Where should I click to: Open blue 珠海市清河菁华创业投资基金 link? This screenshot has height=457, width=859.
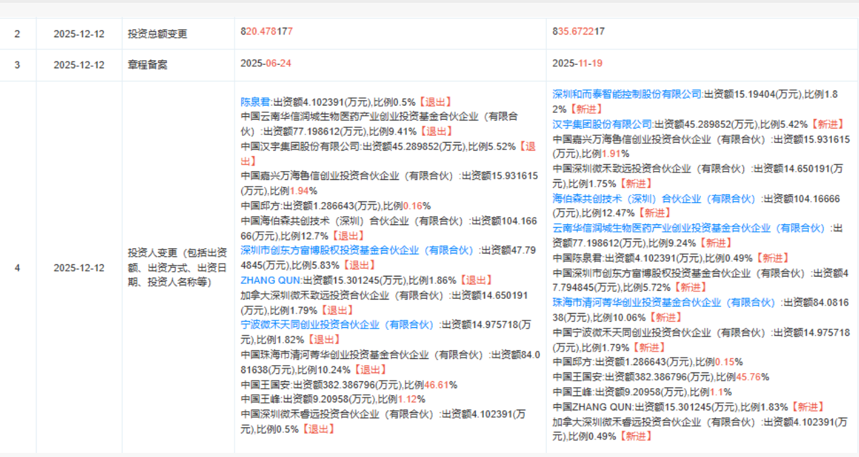tap(664, 302)
